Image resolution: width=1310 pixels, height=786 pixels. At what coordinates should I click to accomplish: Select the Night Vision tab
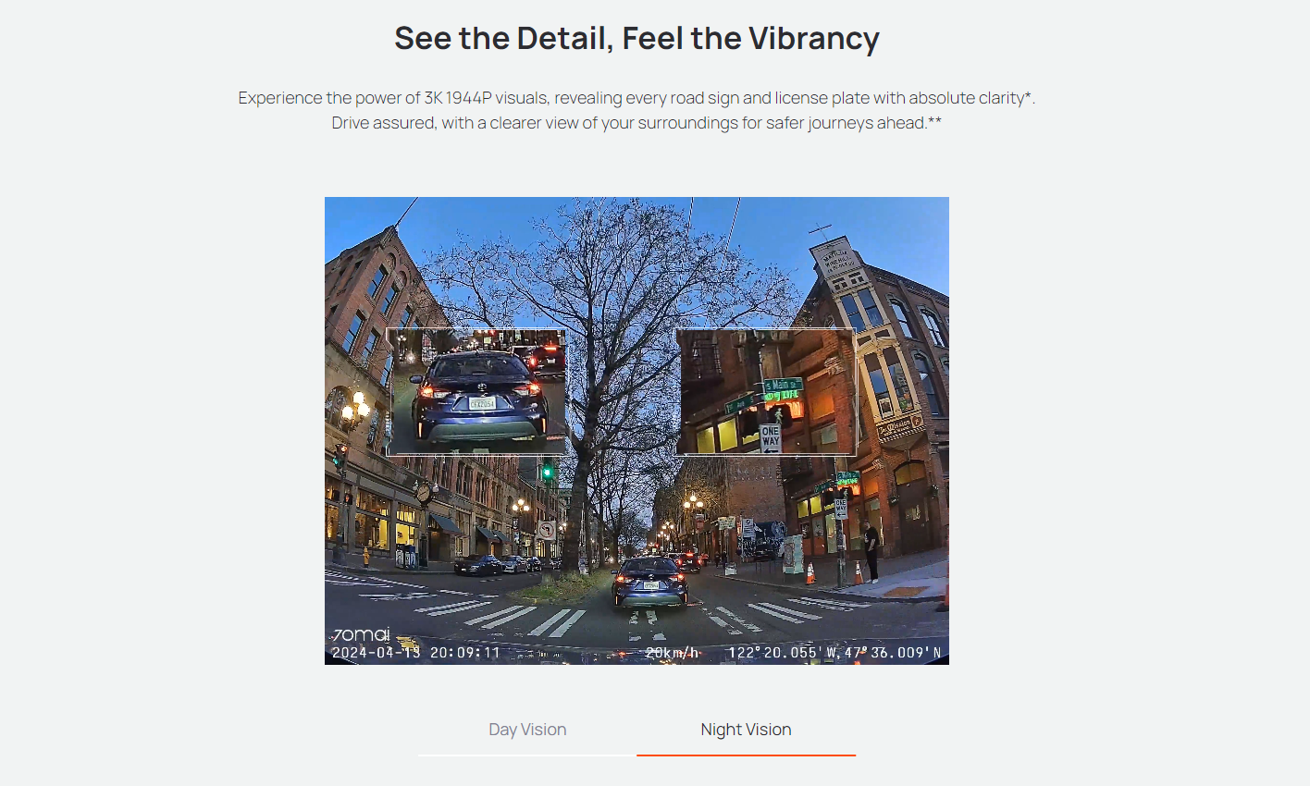[746, 730]
